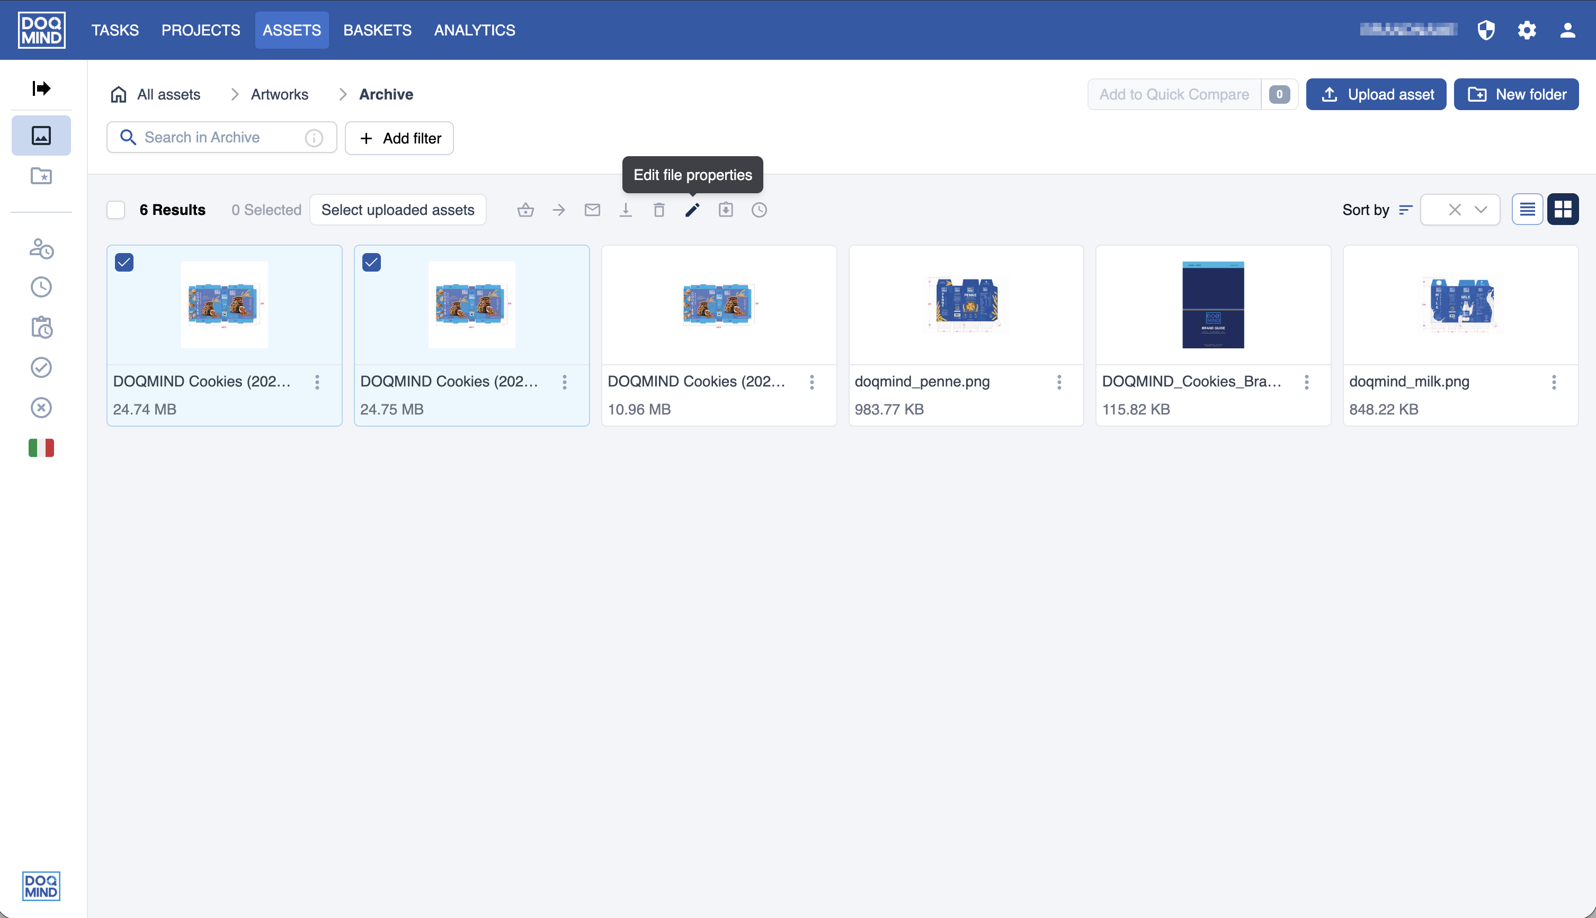
Task: Open the DOQMIND_Cookies_Bra… brand guide thumbnail
Action: pyautogui.click(x=1213, y=304)
